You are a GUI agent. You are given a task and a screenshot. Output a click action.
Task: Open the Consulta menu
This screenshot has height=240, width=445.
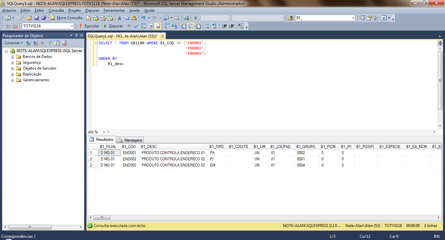(56, 10)
